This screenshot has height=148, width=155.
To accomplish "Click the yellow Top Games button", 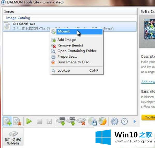I will point(148,117).
